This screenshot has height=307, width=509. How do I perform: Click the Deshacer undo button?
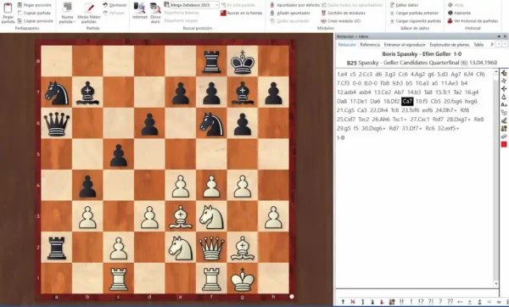[x=115, y=5]
